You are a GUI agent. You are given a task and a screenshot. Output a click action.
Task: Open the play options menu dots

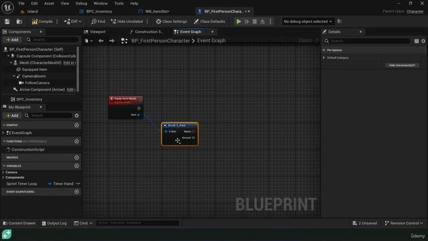click(x=270, y=21)
